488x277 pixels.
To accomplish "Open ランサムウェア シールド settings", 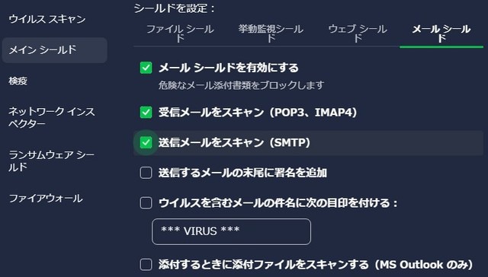I will [x=52, y=161].
